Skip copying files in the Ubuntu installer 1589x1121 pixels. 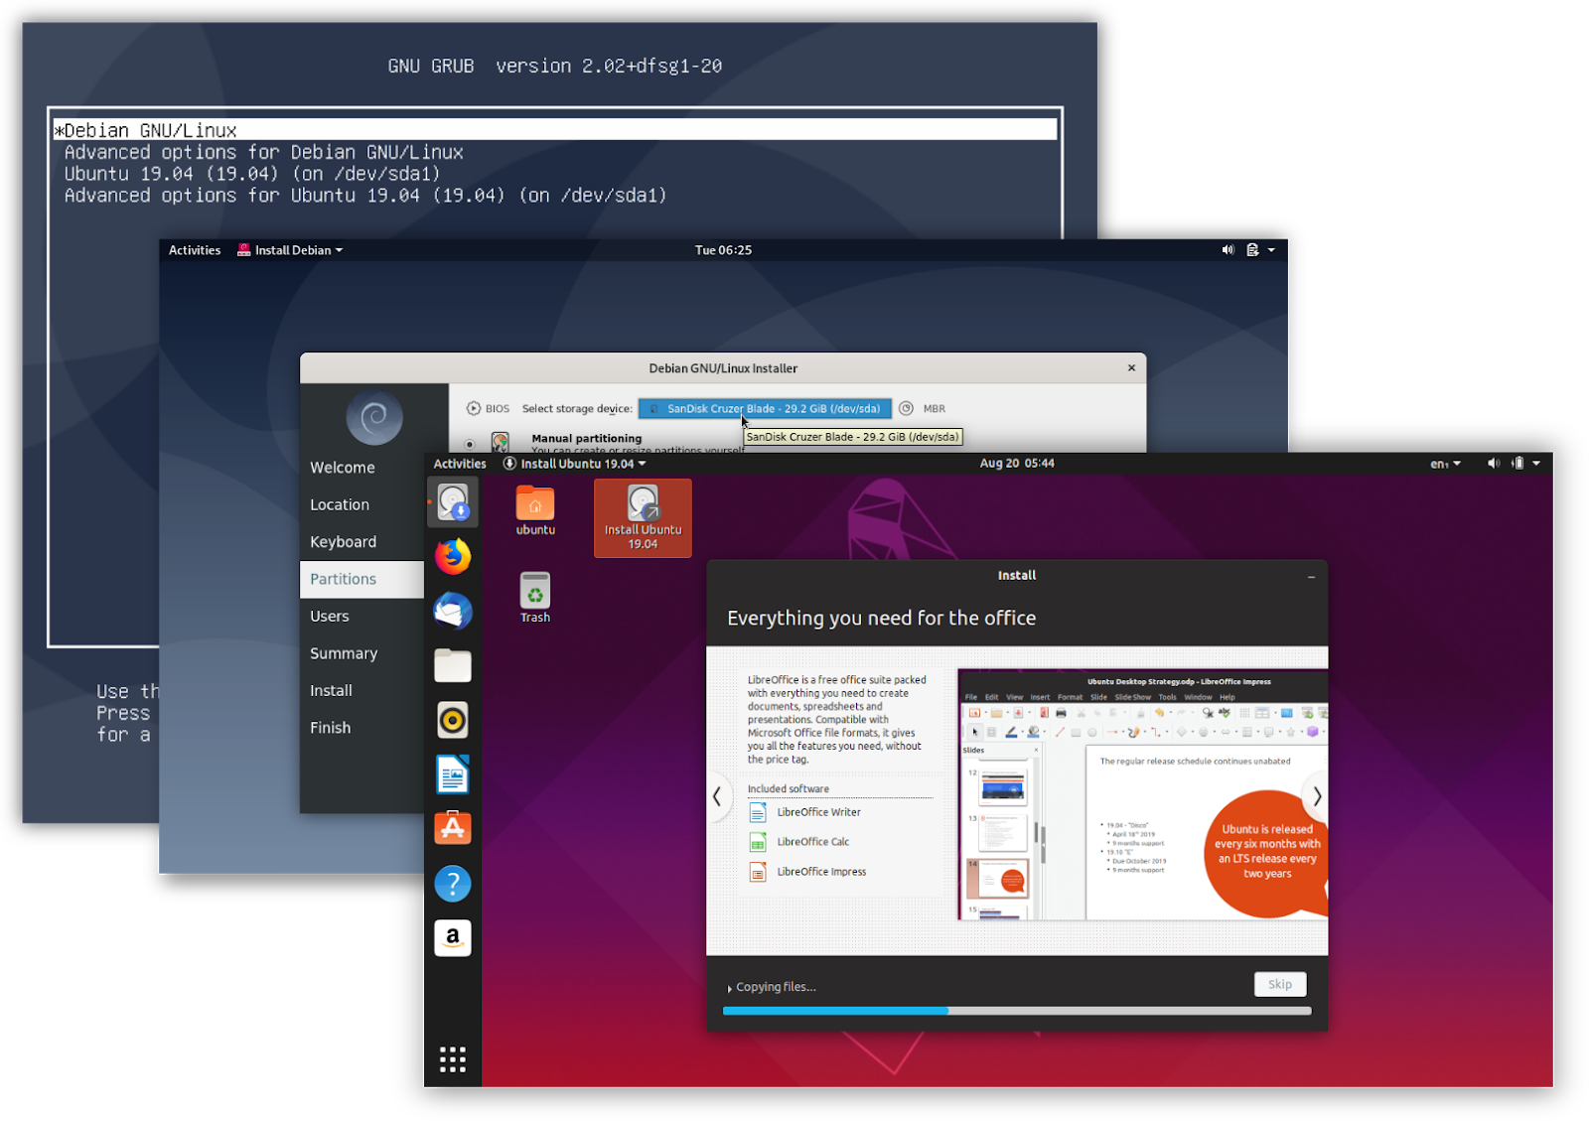click(x=1279, y=984)
